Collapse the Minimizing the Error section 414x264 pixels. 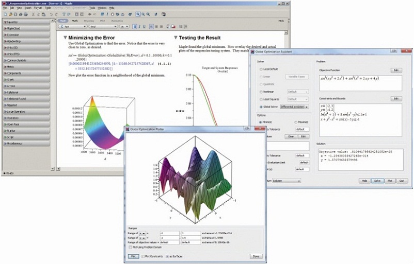pyautogui.click(x=65, y=38)
